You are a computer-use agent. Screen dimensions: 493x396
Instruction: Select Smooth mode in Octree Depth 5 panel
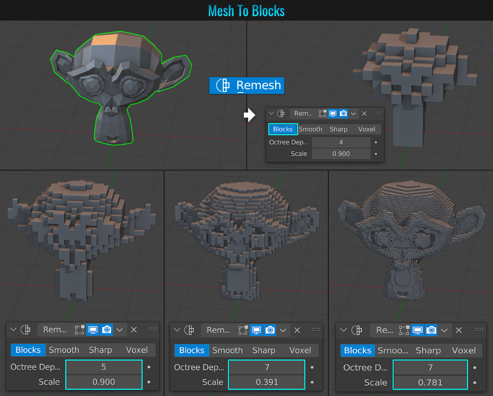[64, 350]
